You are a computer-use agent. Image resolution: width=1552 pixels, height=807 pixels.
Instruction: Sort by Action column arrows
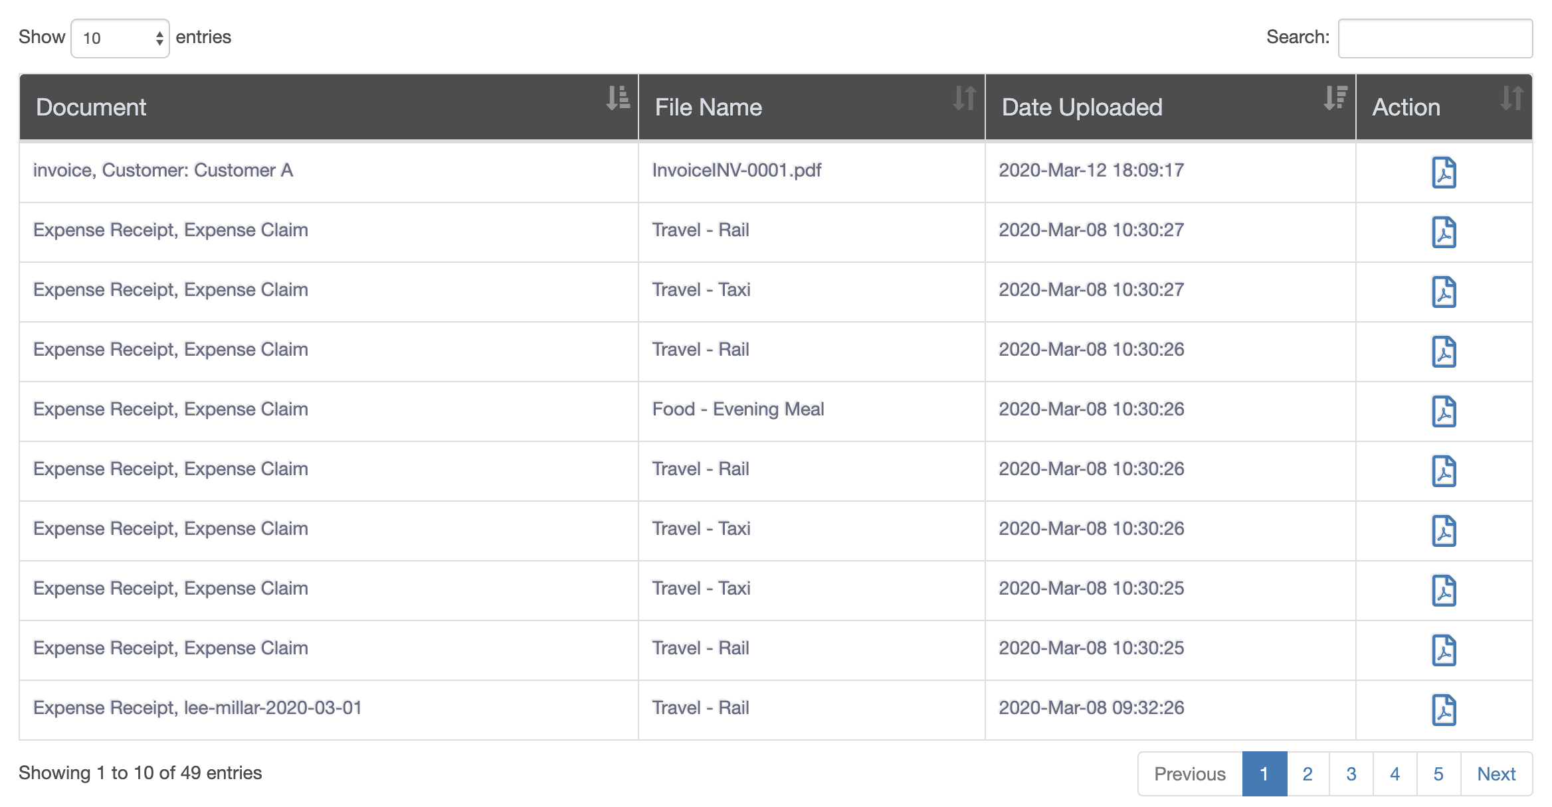pos(1512,98)
